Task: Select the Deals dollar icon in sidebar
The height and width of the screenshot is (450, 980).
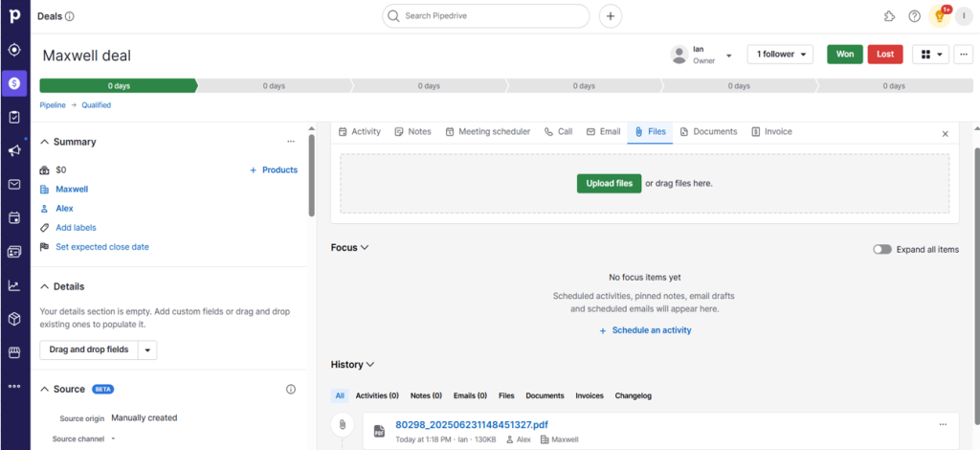Action: click(x=14, y=83)
